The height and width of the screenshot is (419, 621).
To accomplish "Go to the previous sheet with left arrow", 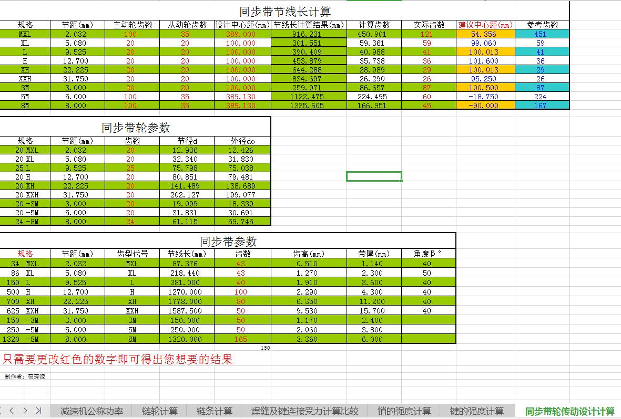I will (12, 411).
